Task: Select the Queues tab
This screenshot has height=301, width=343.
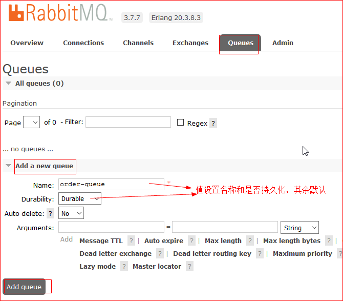Action: (241, 43)
